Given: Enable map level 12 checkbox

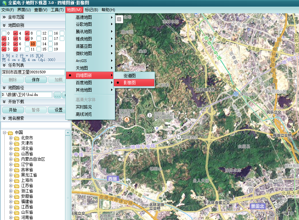Looking at the screenshot, I should coord(39,33).
